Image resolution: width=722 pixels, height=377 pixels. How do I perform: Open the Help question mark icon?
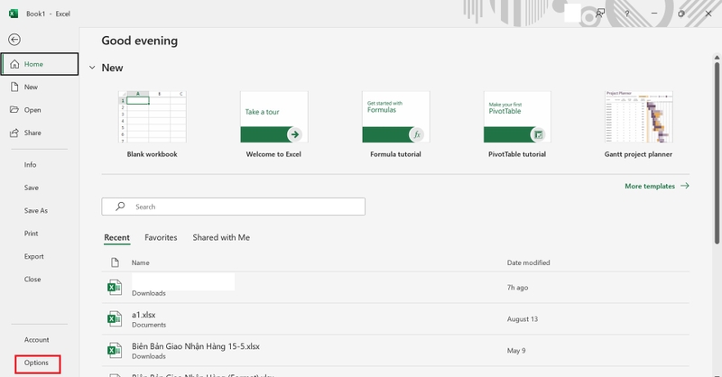point(627,14)
